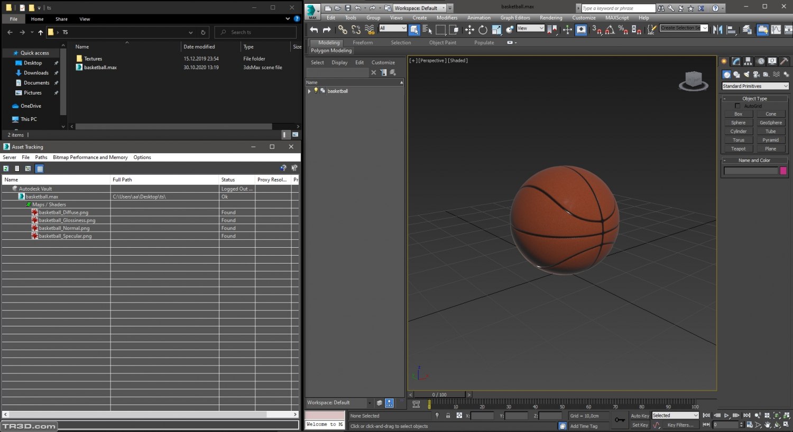This screenshot has height=432, width=793.
Task: Activate the Select and Move tool
Action: [x=469, y=30]
